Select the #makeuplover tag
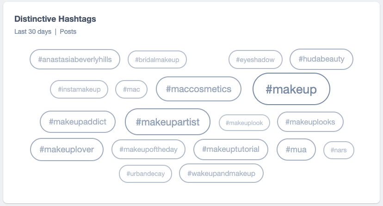The image size is (383, 206). 67,150
